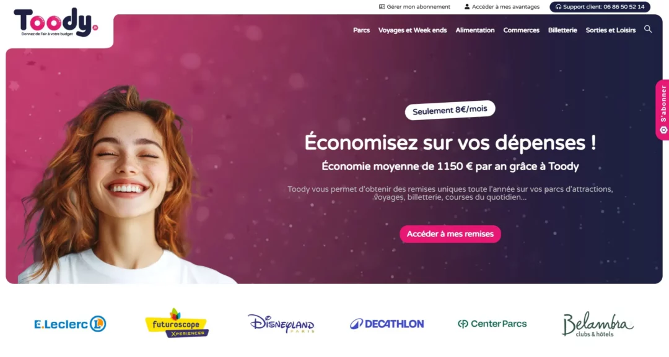Image resolution: width=669 pixels, height=357 pixels.
Task: Select Sorties et Loisirs menu
Action: click(611, 30)
